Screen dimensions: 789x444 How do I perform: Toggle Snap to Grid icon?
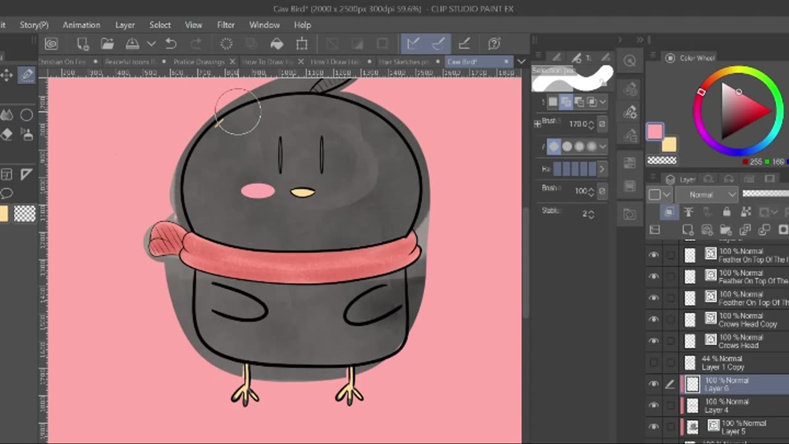click(x=464, y=44)
